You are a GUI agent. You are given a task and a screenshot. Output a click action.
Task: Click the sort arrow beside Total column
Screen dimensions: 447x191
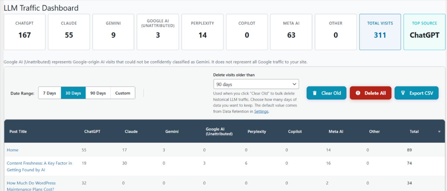(439, 131)
